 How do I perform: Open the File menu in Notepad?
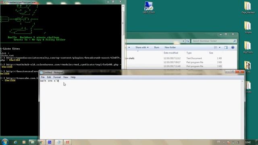(x=43, y=77)
